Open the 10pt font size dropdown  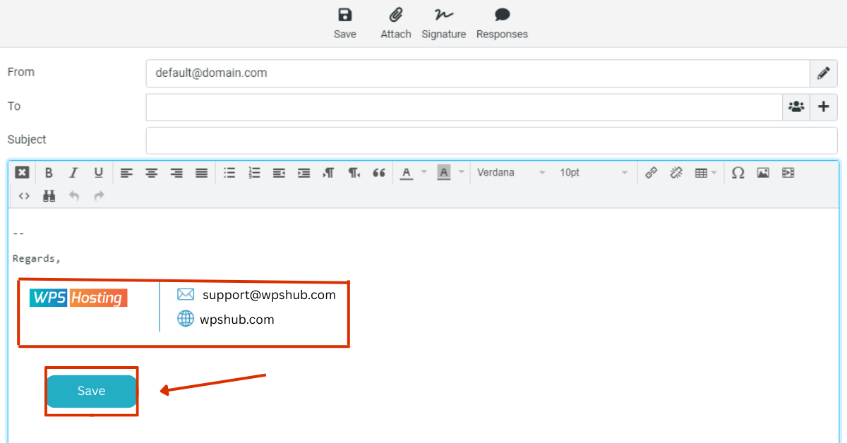pyautogui.click(x=593, y=173)
